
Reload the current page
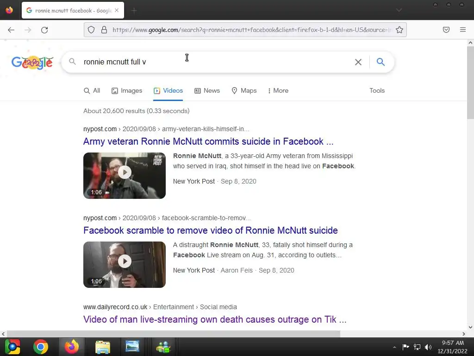coord(44,30)
